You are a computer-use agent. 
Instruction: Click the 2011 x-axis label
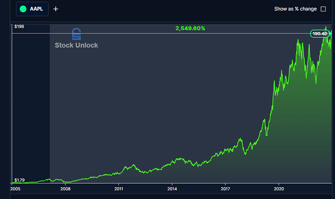click(x=118, y=189)
